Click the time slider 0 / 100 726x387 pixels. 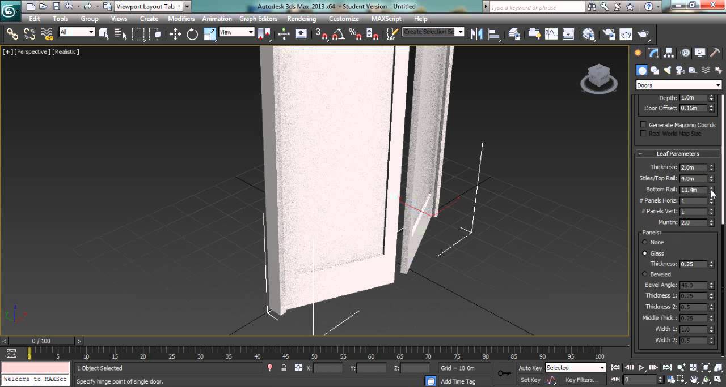click(41, 341)
